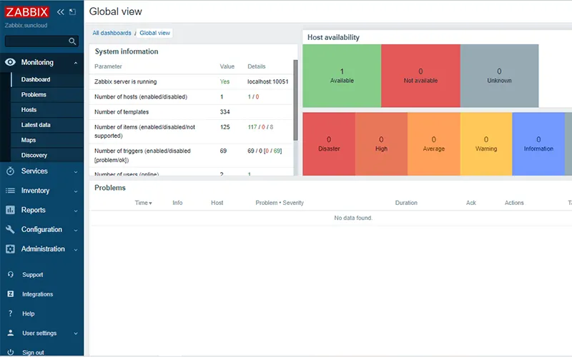Open Problems under Monitoring

click(34, 95)
